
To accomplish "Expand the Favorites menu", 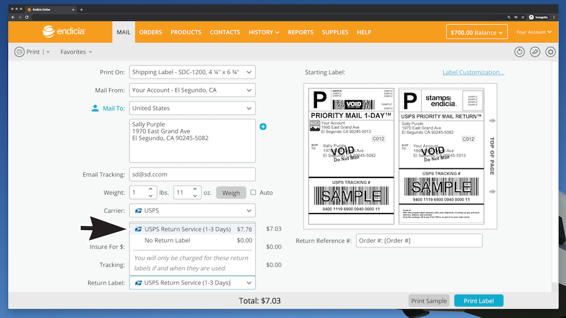I will click(x=76, y=52).
